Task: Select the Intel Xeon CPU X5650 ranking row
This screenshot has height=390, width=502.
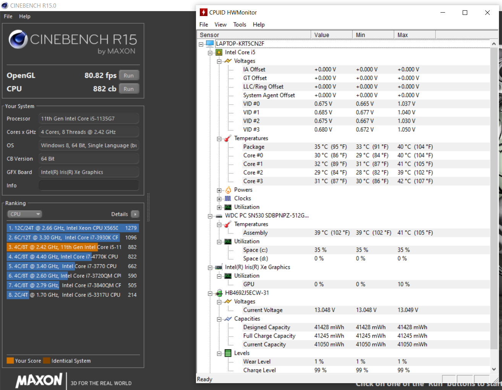Action: click(x=73, y=228)
